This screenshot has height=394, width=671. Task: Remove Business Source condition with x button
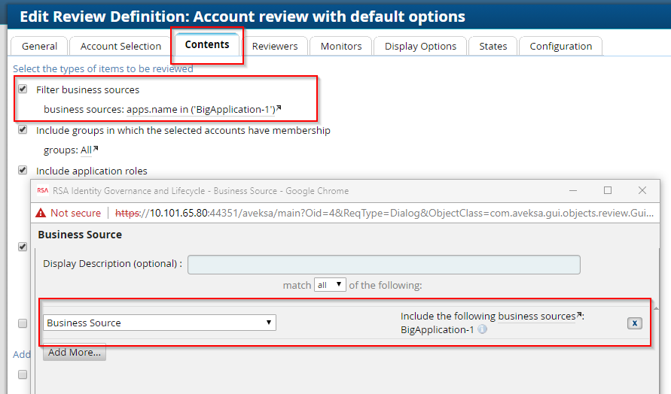635,323
